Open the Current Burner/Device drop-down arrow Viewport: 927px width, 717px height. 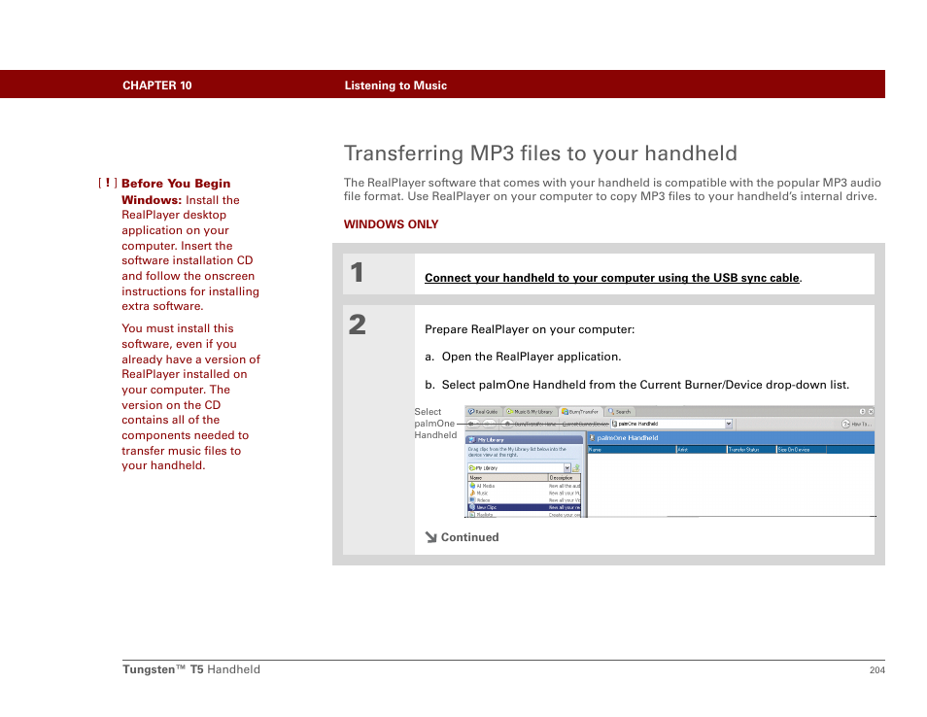tap(729, 424)
